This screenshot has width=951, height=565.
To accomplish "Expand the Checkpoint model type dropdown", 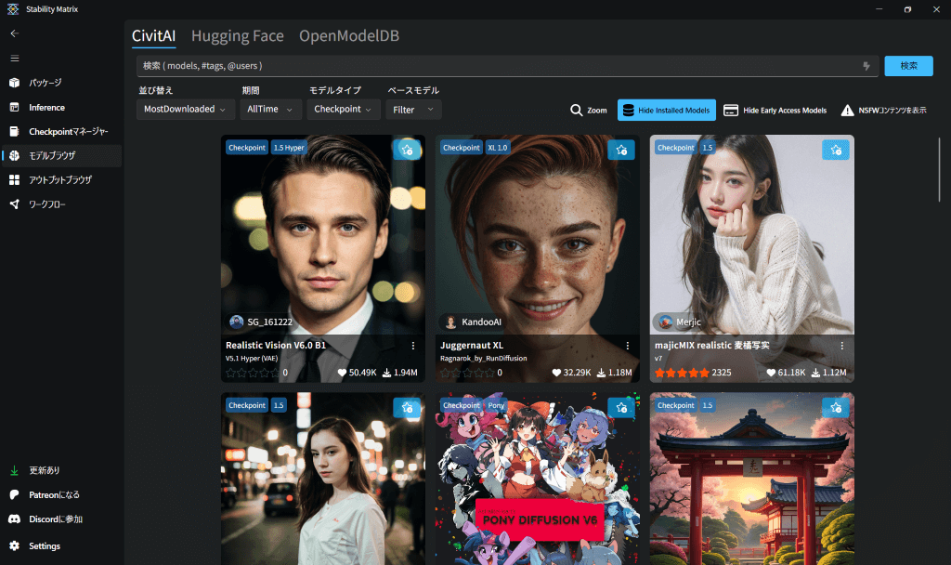I will [x=343, y=110].
